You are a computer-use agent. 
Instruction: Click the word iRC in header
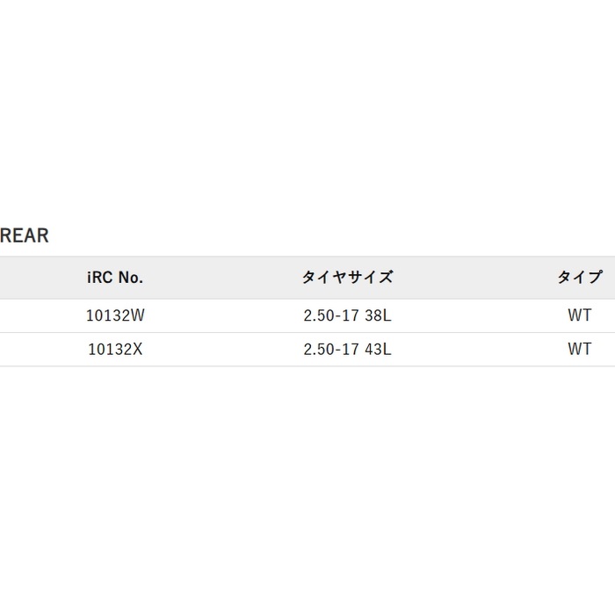[99, 278]
